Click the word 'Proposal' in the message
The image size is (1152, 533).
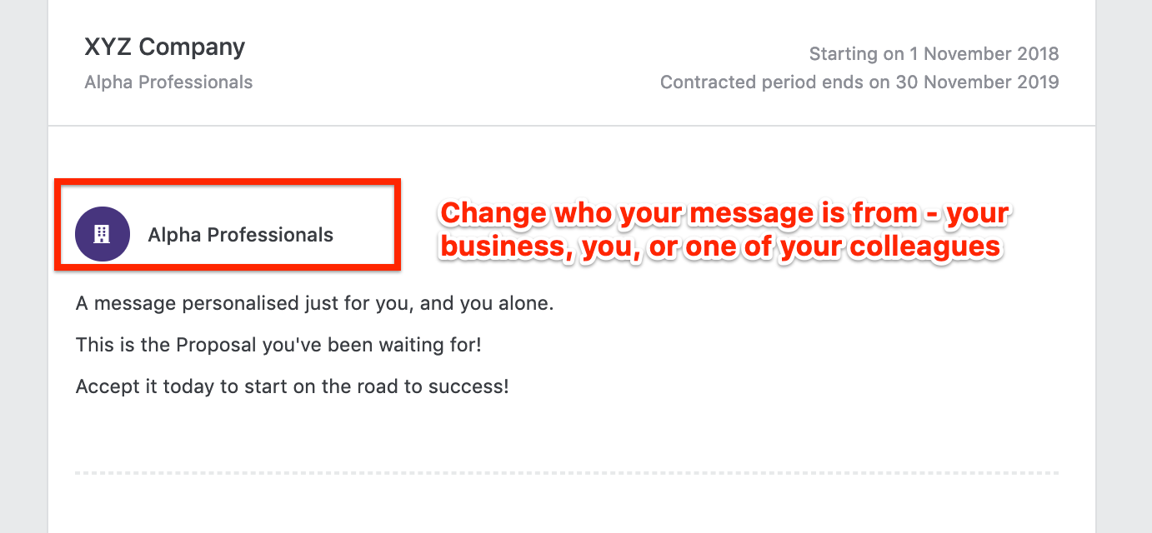point(216,345)
